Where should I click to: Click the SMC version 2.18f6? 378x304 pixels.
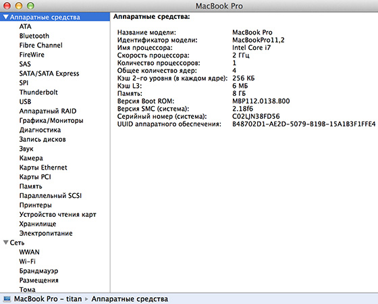(242, 109)
